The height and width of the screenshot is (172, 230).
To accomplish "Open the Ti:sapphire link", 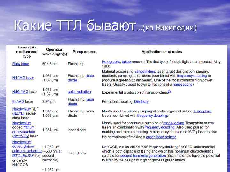I will click(x=202, y=111).
